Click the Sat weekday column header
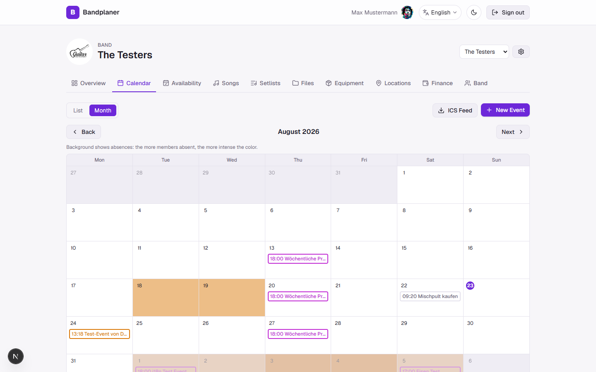 click(x=430, y=160)
